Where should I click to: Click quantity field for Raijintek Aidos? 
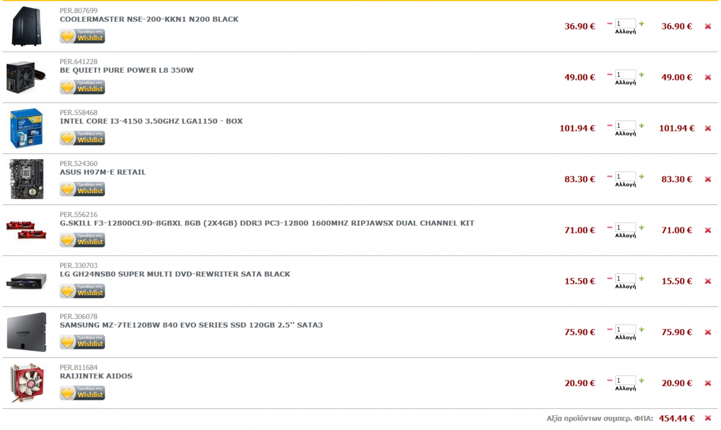click(625, 381)
